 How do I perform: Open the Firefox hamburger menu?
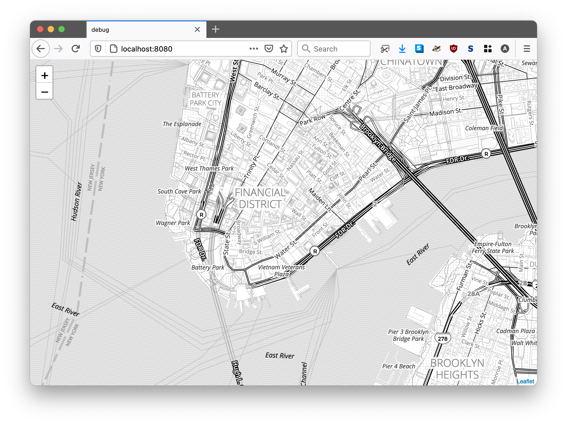coord(527,49)
